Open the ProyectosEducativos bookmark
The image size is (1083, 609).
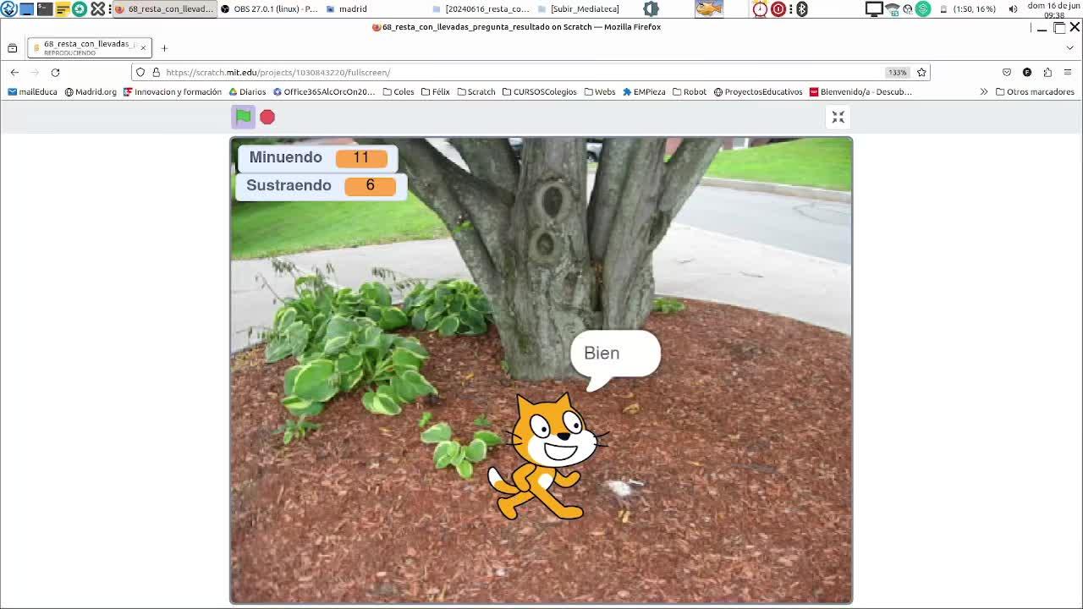click(x=757, y=92)
